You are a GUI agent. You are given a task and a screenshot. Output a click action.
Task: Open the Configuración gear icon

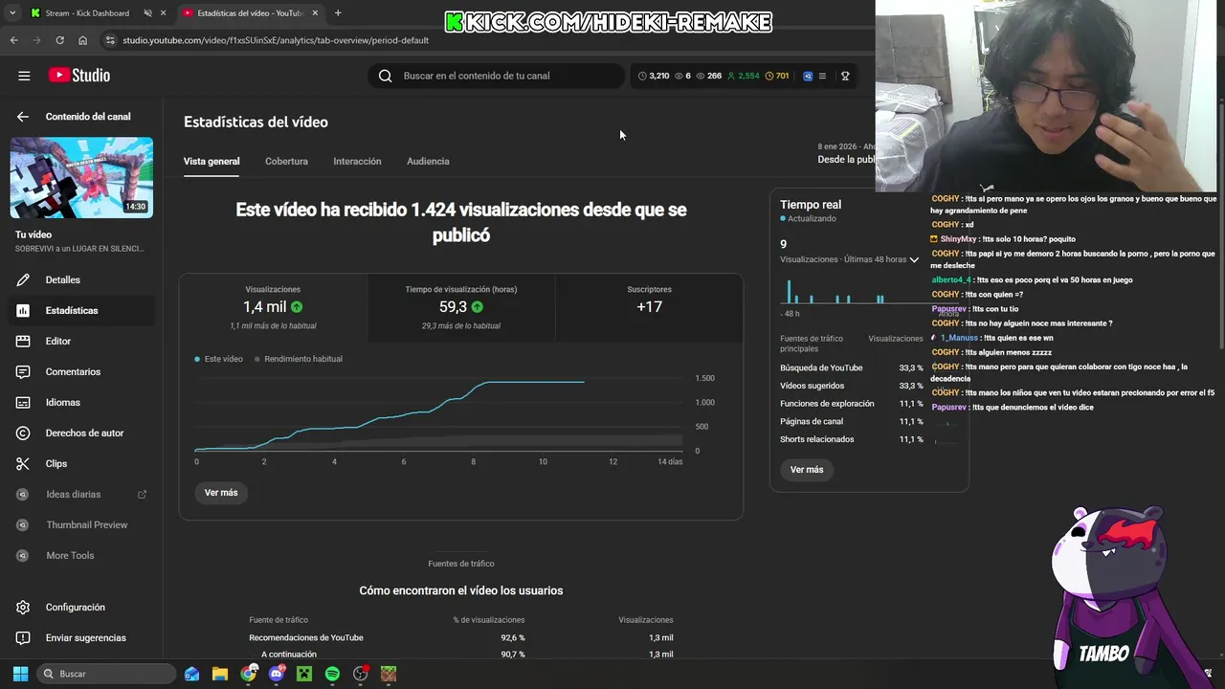pos(23,608)
